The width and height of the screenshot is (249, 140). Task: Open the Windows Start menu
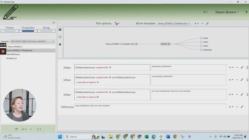60,136
